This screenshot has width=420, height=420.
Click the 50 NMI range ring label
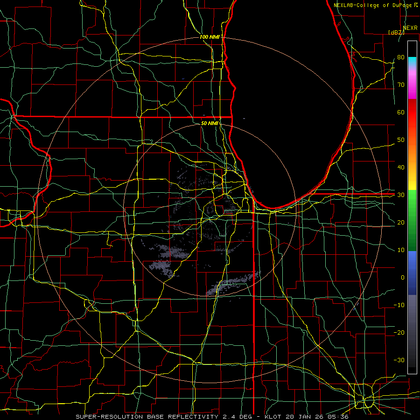(210, 123)
